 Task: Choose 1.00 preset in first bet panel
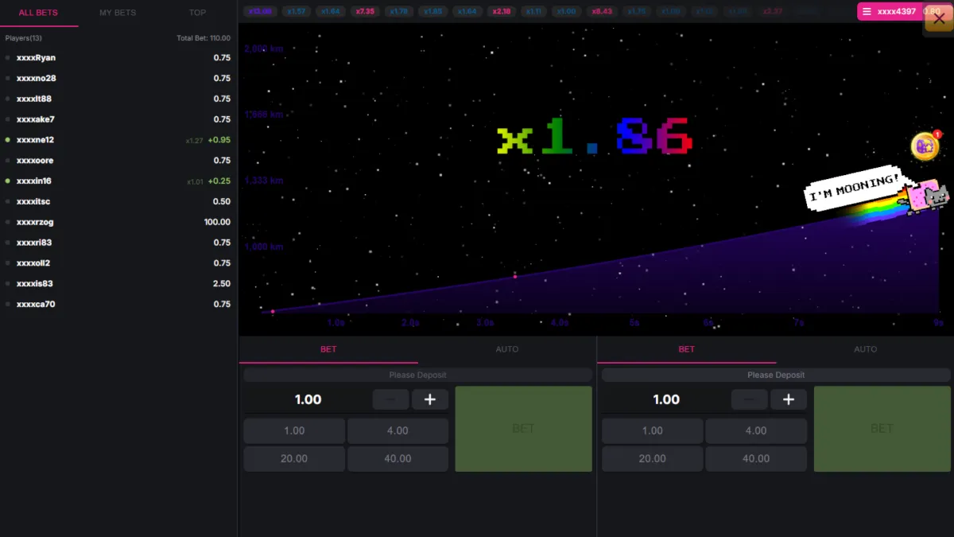[294, 430]
